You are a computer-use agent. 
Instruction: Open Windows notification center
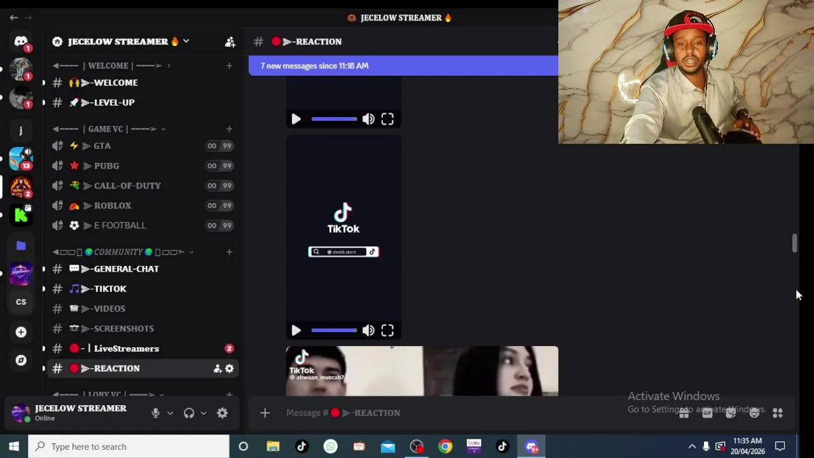point(780,447)
